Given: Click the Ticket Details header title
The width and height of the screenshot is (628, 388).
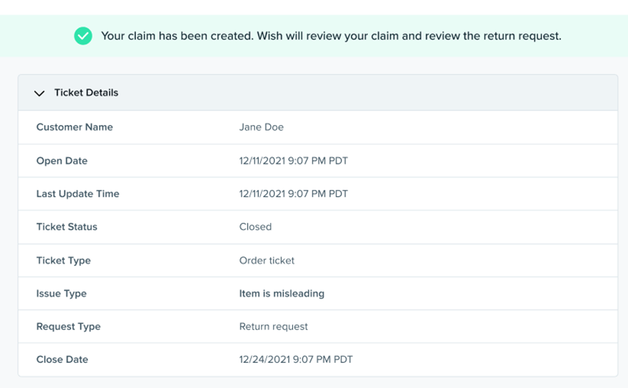Looking at the screenshot, I should (86, 93).
